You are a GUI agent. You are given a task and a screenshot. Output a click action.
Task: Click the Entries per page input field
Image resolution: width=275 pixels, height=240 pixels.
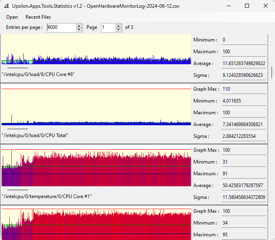tap(61, 27)
